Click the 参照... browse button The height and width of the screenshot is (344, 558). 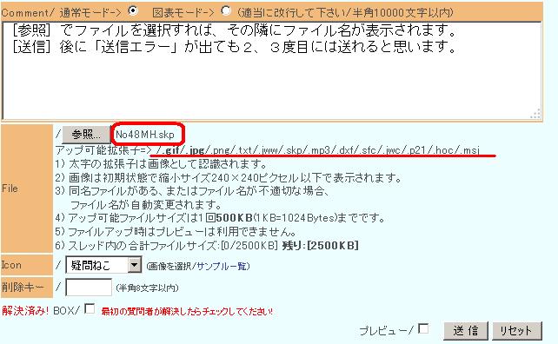(x=86, y=135)
